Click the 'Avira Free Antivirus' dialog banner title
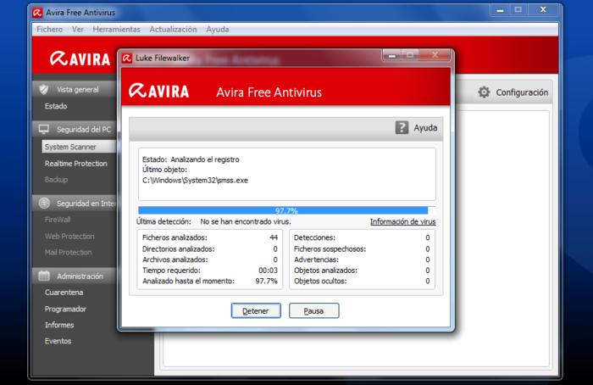The width and height of the screenshot is (593, 385). point(269,92)
